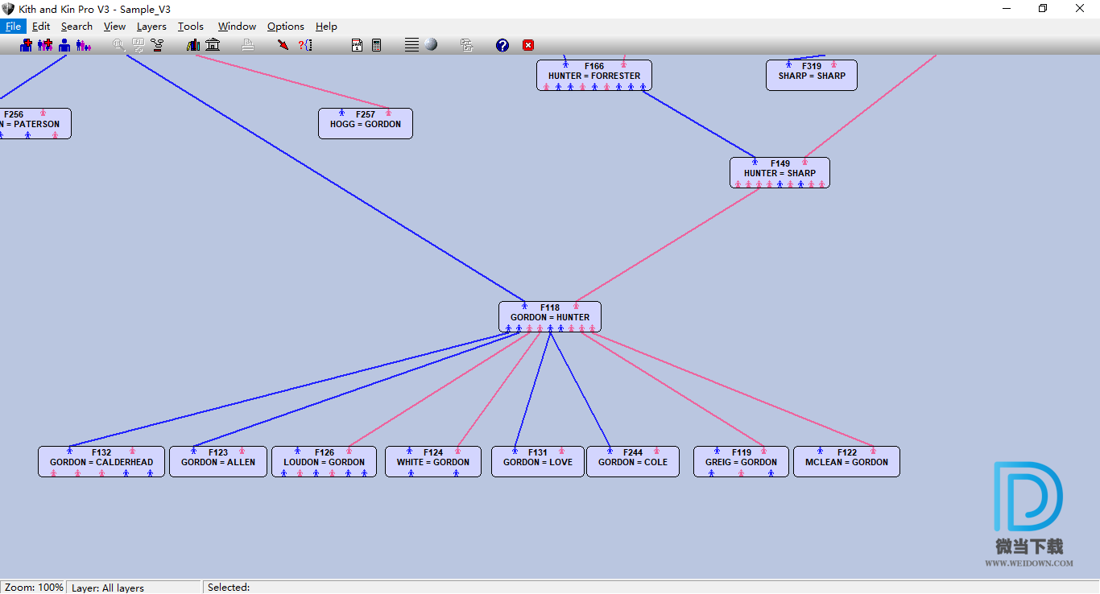This screenshot has height=594, width=1100.
Task: Click the greyed magnifier search icon
Action: pos(119,45)
